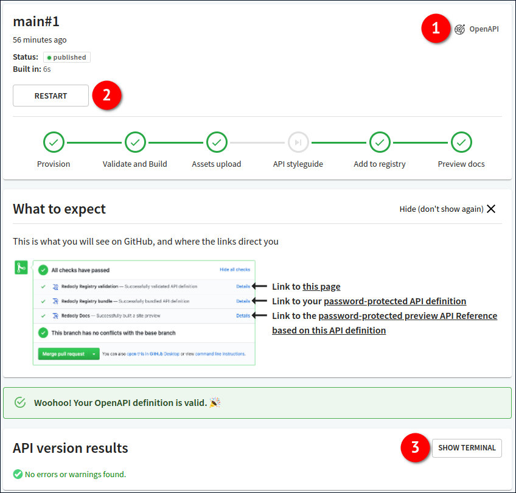Click the main#1 build title
The height and width of the screenshot is (493, 516).
(x=36, y=21)
